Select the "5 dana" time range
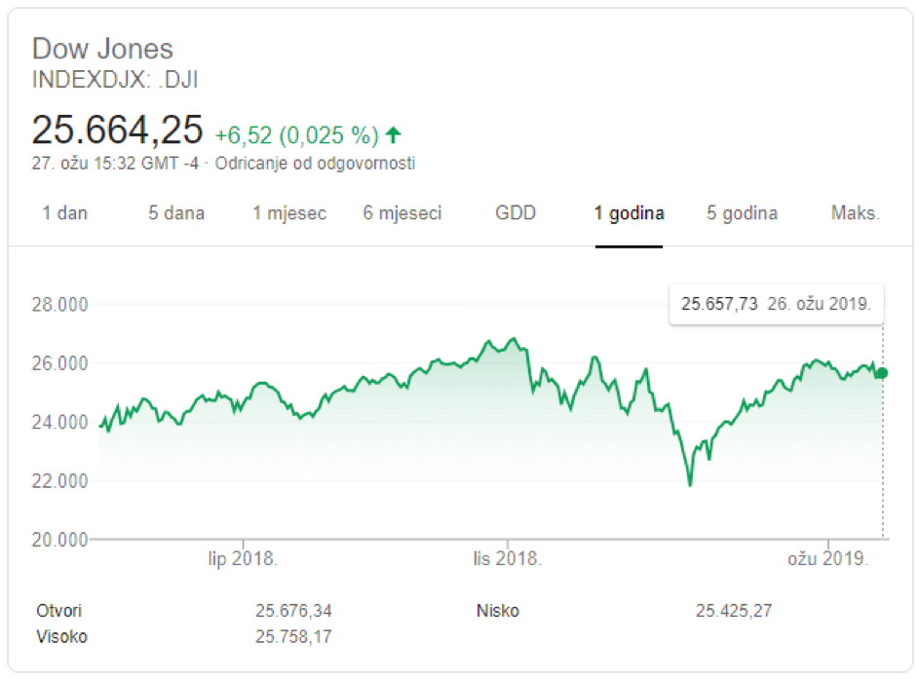 pos(176,213)
